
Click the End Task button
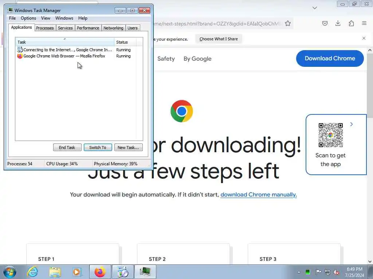tap(67, 147)
